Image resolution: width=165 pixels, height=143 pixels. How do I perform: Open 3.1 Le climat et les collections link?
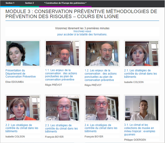pos(140,130)
